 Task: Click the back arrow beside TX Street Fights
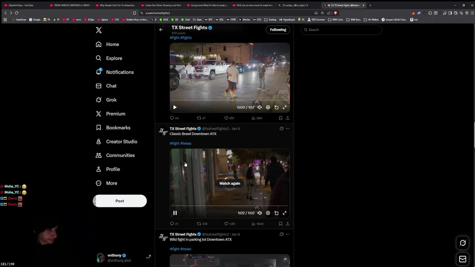pos(161,30)
